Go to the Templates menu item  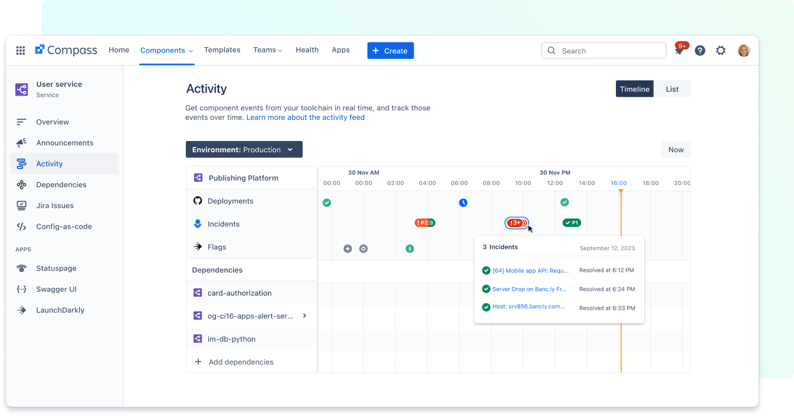click(x=222, y=50)
